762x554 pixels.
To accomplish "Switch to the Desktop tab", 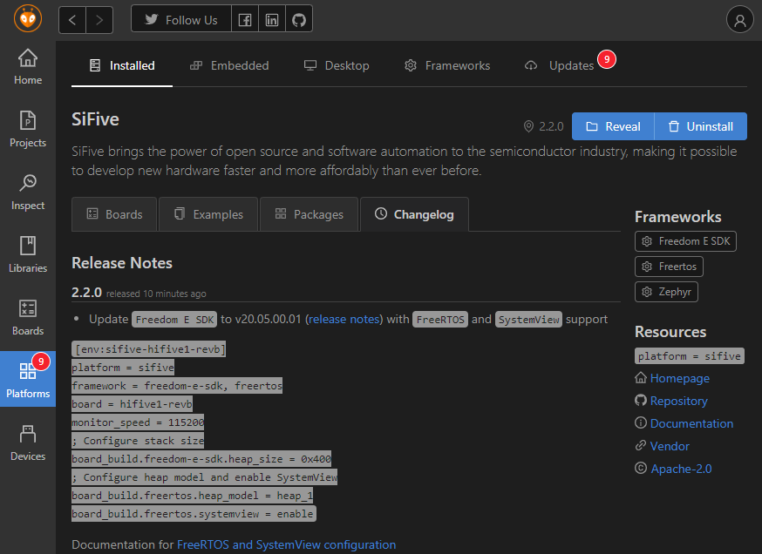I will [x=337, y=65].
